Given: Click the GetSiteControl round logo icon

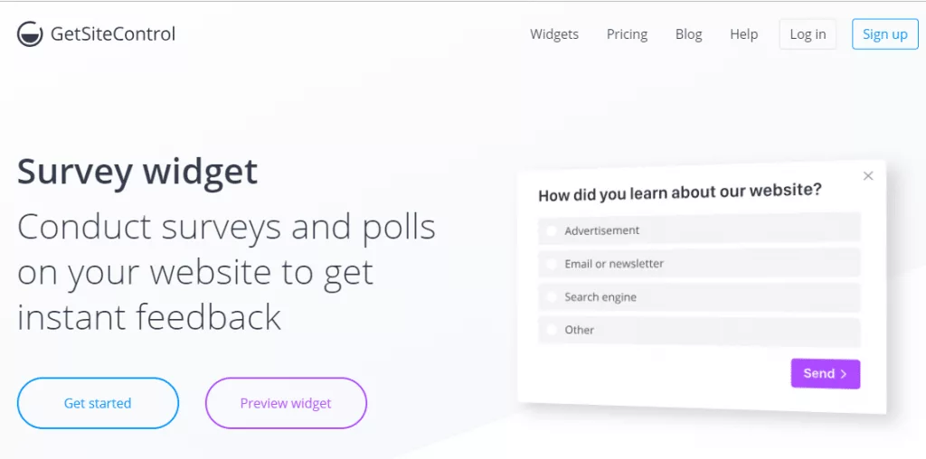Looking at the screenshot, I should (x=30, y=34).
